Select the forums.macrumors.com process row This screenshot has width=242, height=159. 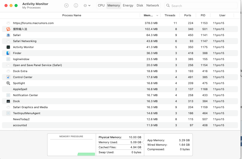pyautogui.click(x=75, y=23)
